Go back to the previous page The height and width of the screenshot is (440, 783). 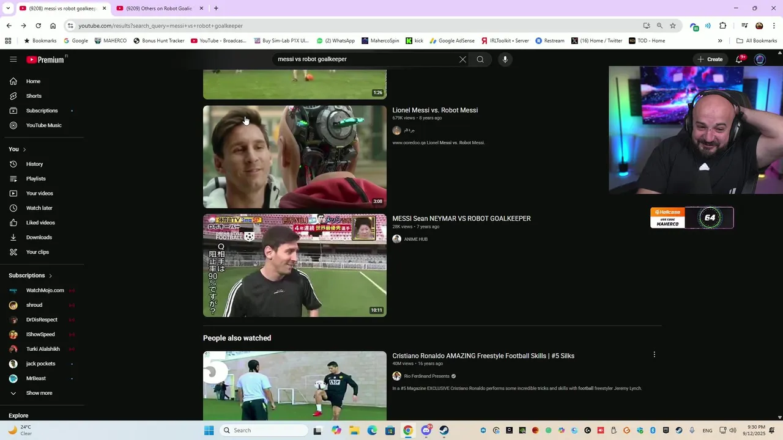coord(9,26)
